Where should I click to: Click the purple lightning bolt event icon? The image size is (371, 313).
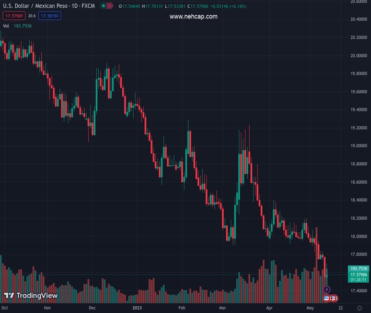327,290
